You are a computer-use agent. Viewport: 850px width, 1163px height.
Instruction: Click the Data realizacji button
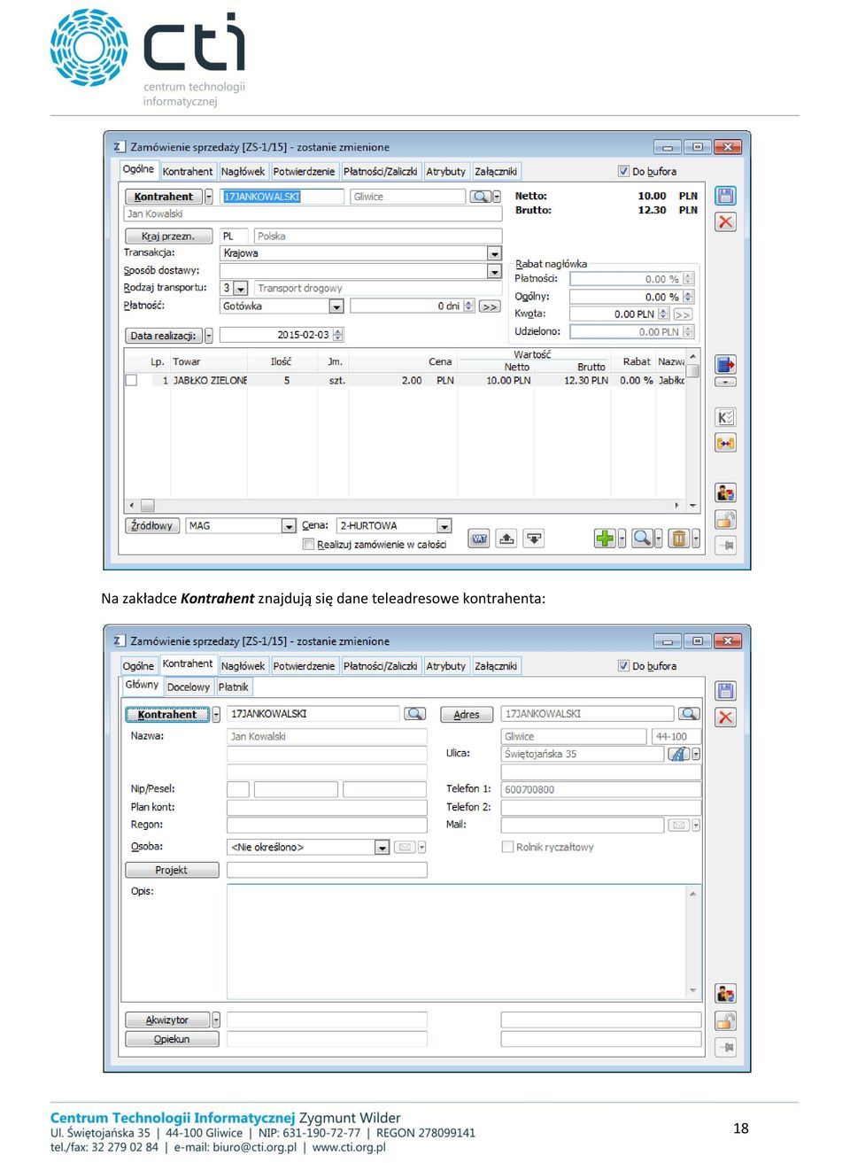(x=163, y=336)
